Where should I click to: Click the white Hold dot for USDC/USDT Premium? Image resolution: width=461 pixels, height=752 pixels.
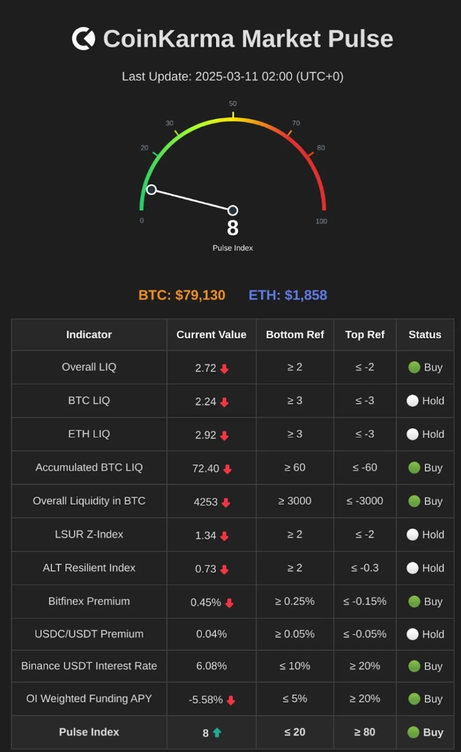pos(412,634)
